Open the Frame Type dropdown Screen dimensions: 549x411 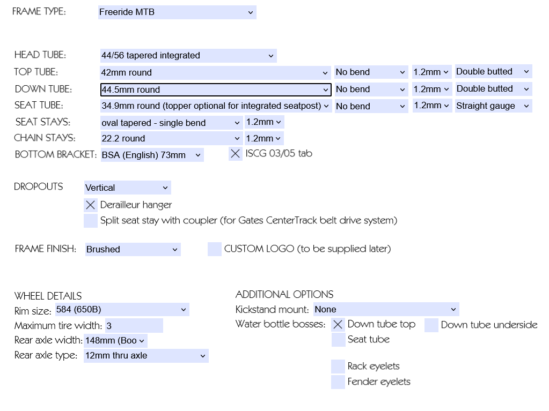pos(177,12)
